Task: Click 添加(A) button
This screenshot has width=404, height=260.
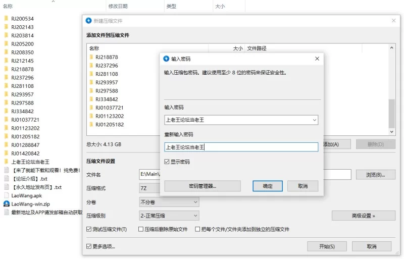Action: click(337, 144)
